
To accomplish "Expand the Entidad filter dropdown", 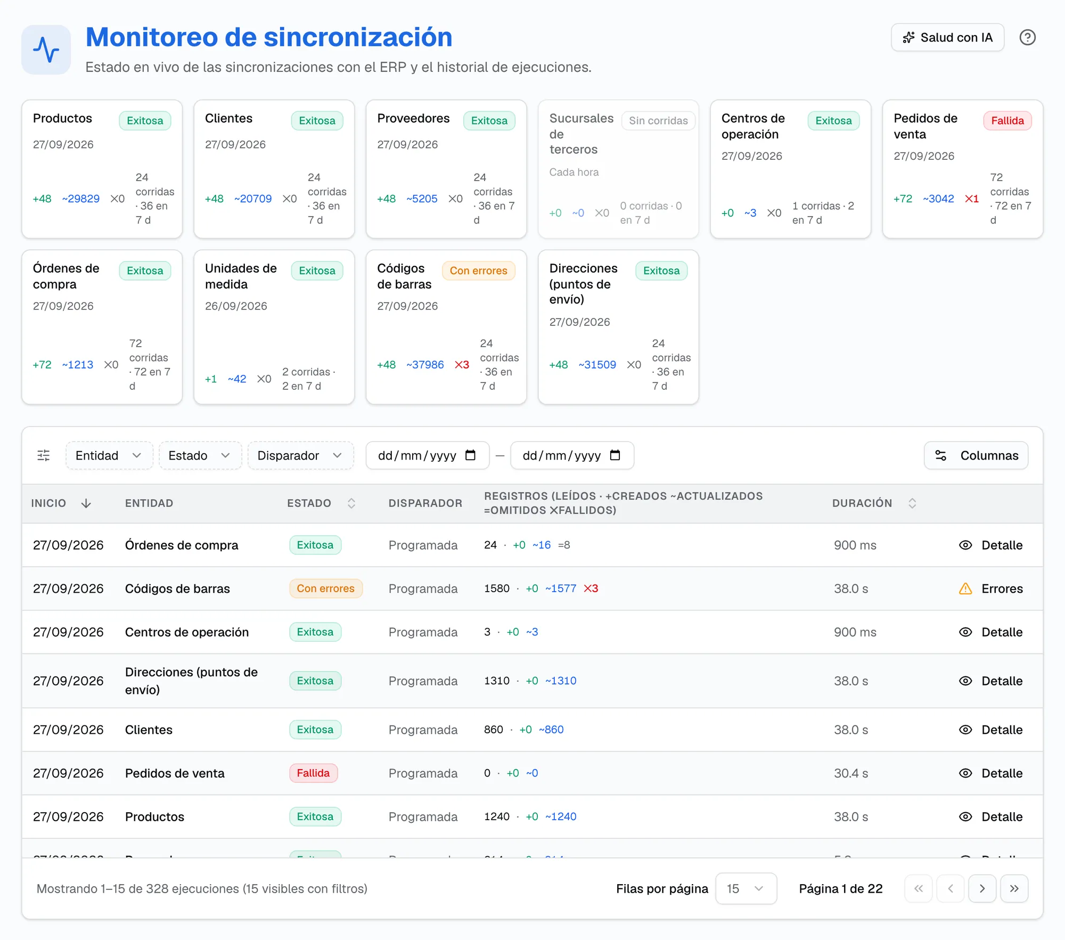I will tap(109, 455).
